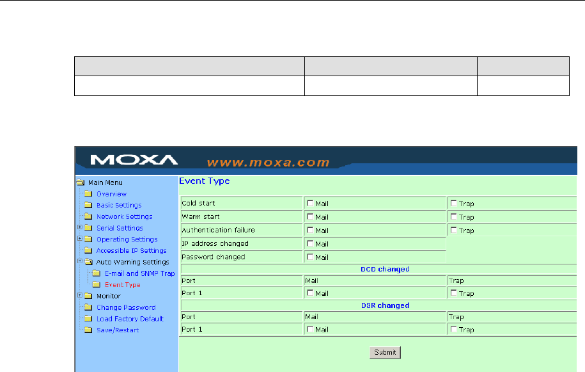Viewport: 585px width, 372px height.
Task: Expand the Operating Settings tree node
Action: click(80, 238)
